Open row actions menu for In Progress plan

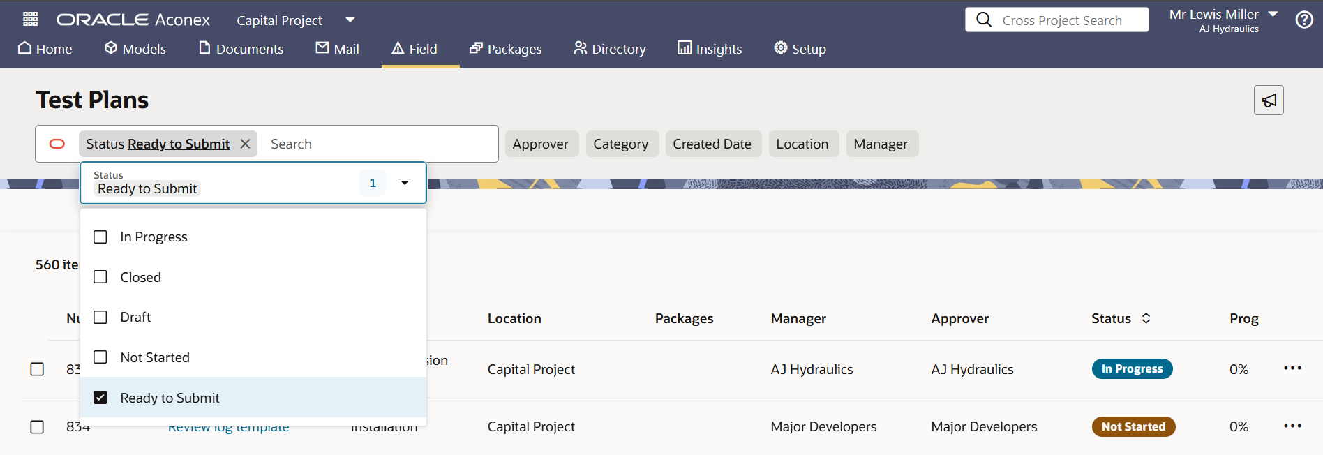click(x=1292, y=368)
